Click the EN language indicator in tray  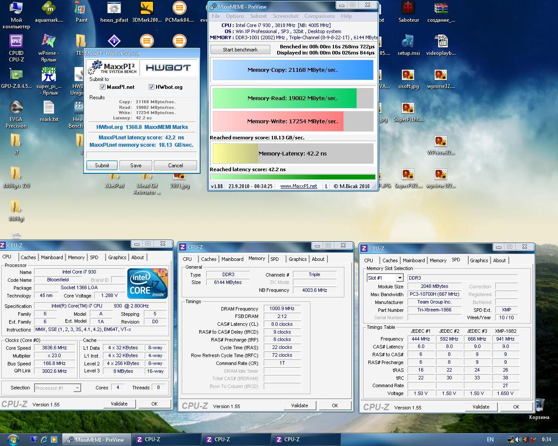pyautogui.click(x=490, y=439)
